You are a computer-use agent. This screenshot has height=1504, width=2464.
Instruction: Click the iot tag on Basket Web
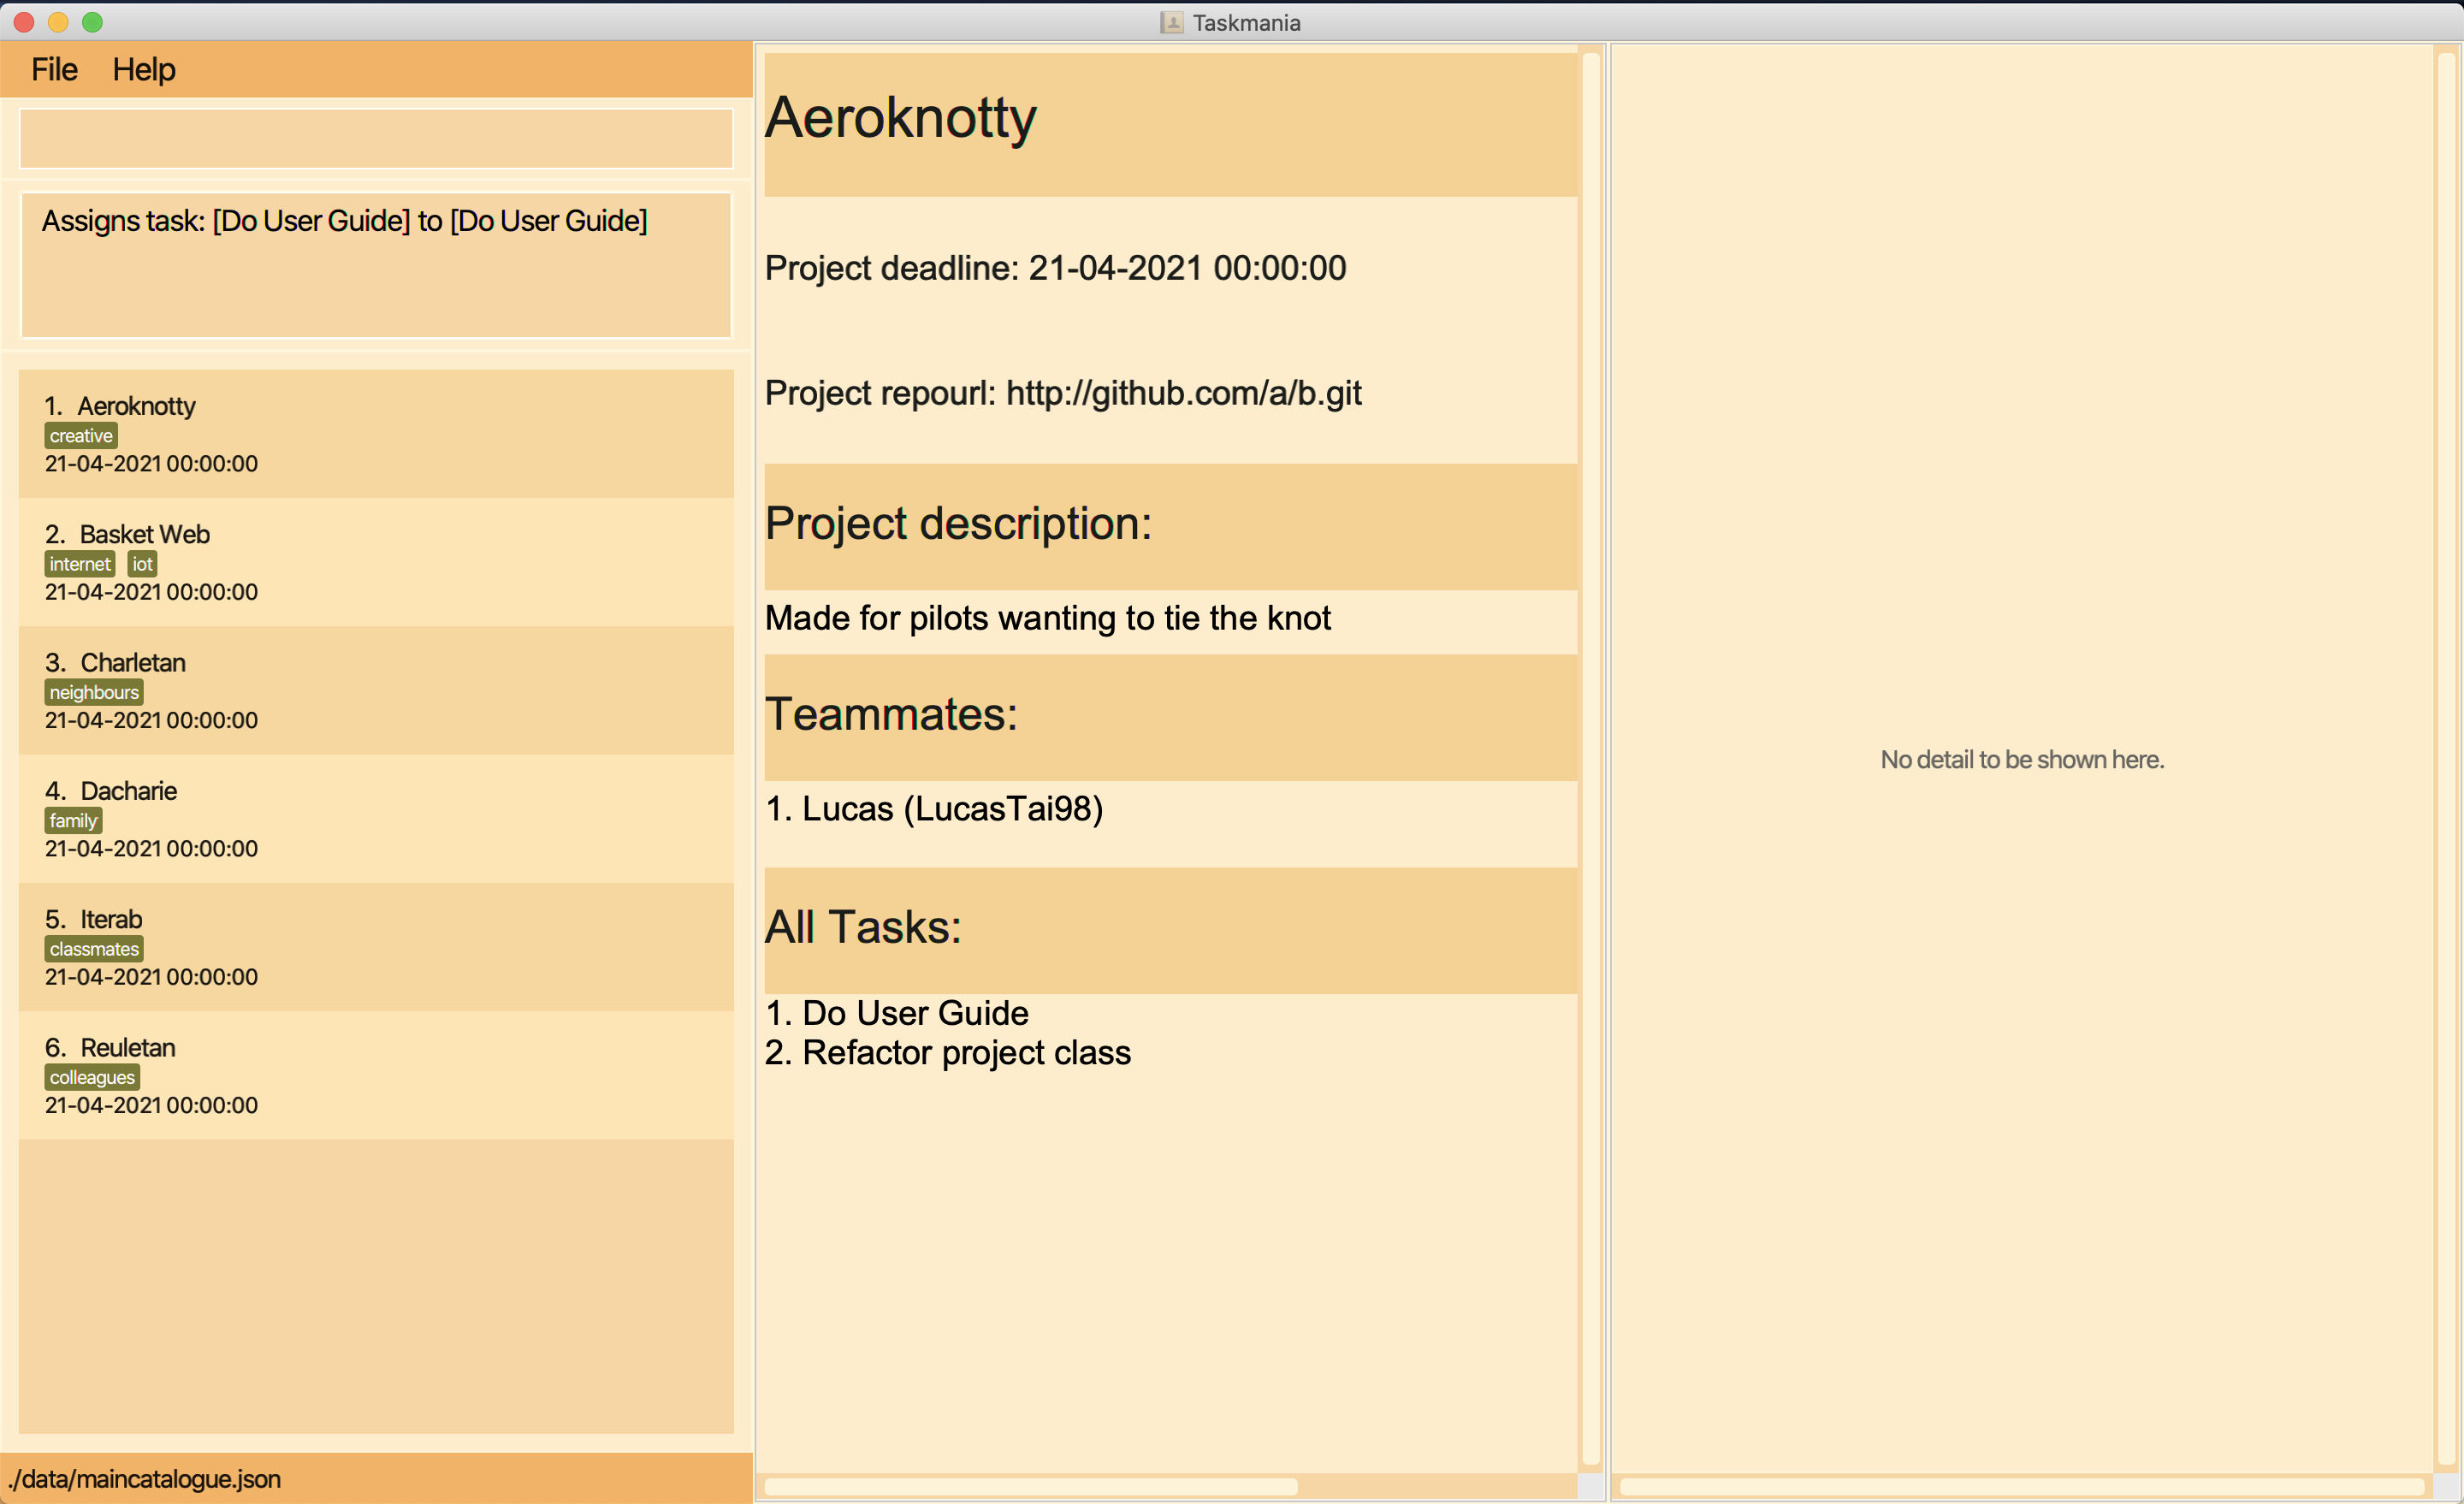[x=139, y=565]
